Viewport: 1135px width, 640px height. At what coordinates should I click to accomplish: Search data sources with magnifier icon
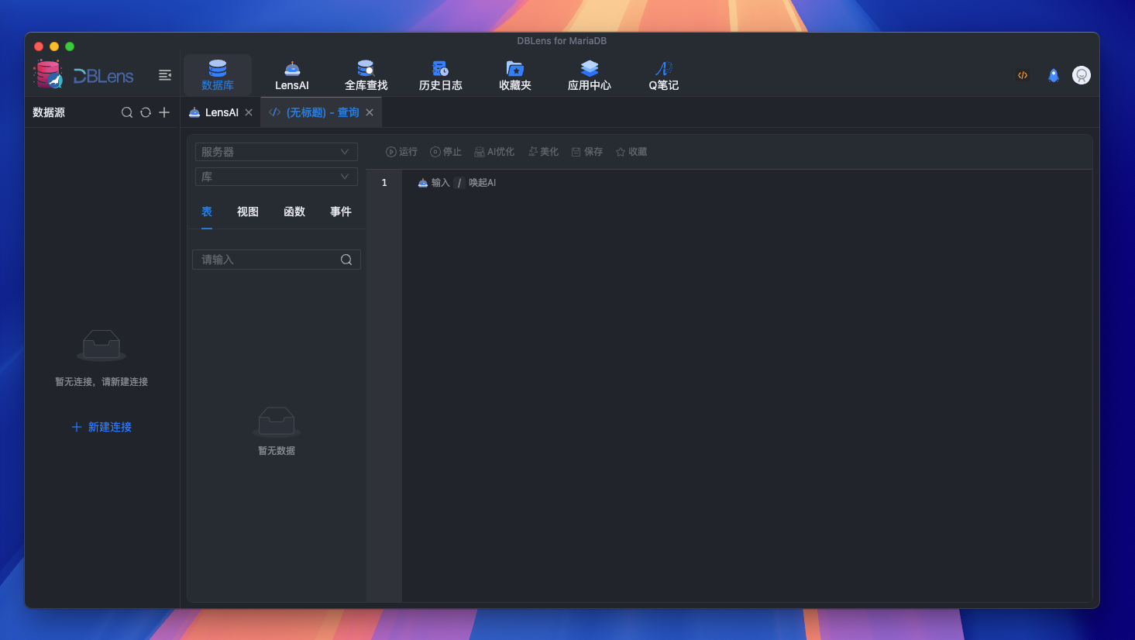coord(127,112)
